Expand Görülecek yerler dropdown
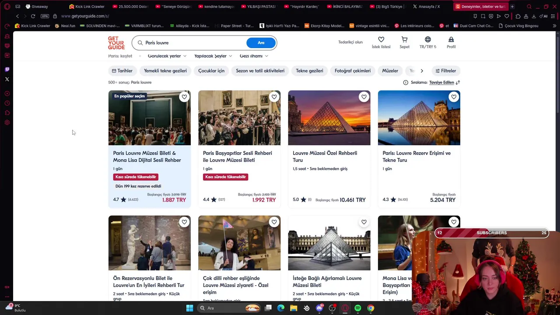The height and width of the screenshot is (315, 560). 167,56
